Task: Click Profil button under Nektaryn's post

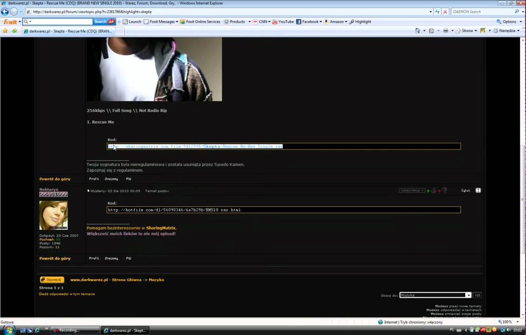Action: pos(94,259)
